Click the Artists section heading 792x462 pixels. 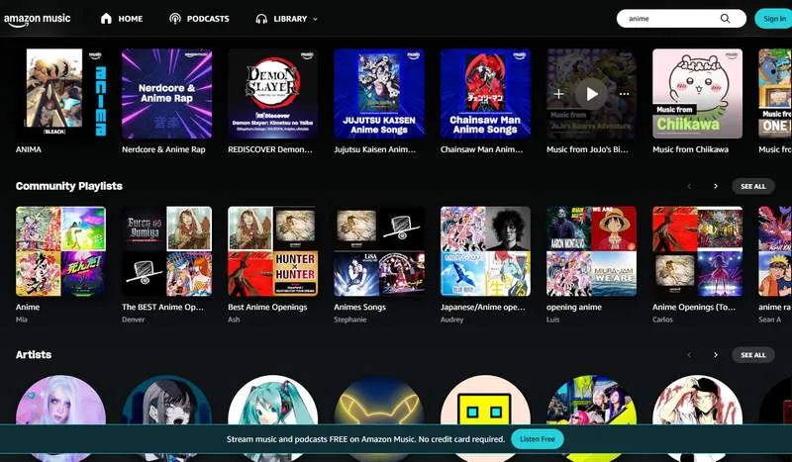(34, 355)
